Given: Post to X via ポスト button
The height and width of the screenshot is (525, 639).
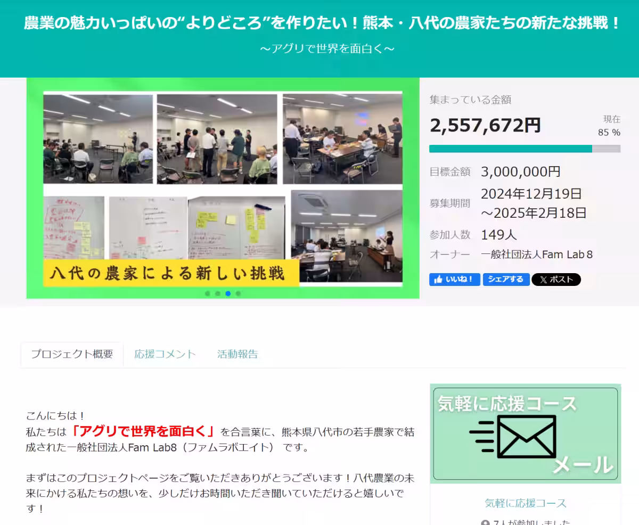Looking at the screenshot, I should pyautogui.click(x=556, y=280).
